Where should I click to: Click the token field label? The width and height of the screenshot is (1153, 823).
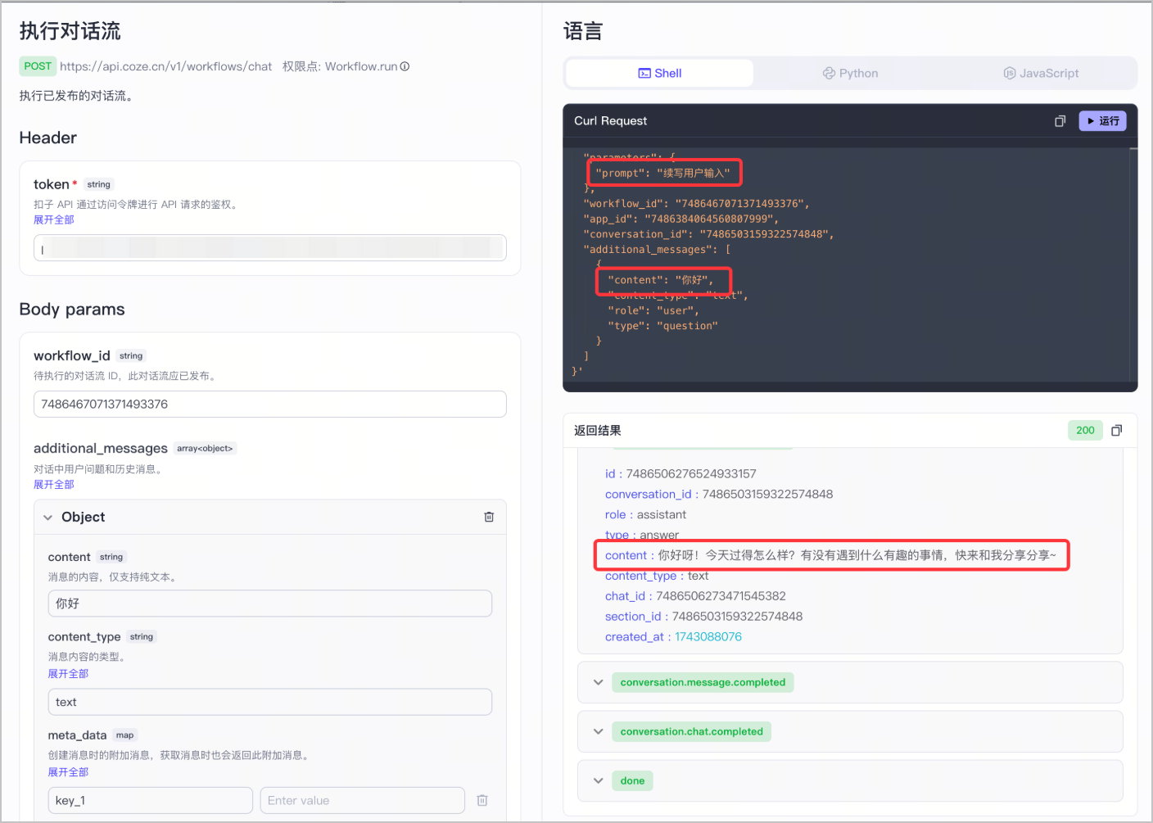click(x=52, y=184)
